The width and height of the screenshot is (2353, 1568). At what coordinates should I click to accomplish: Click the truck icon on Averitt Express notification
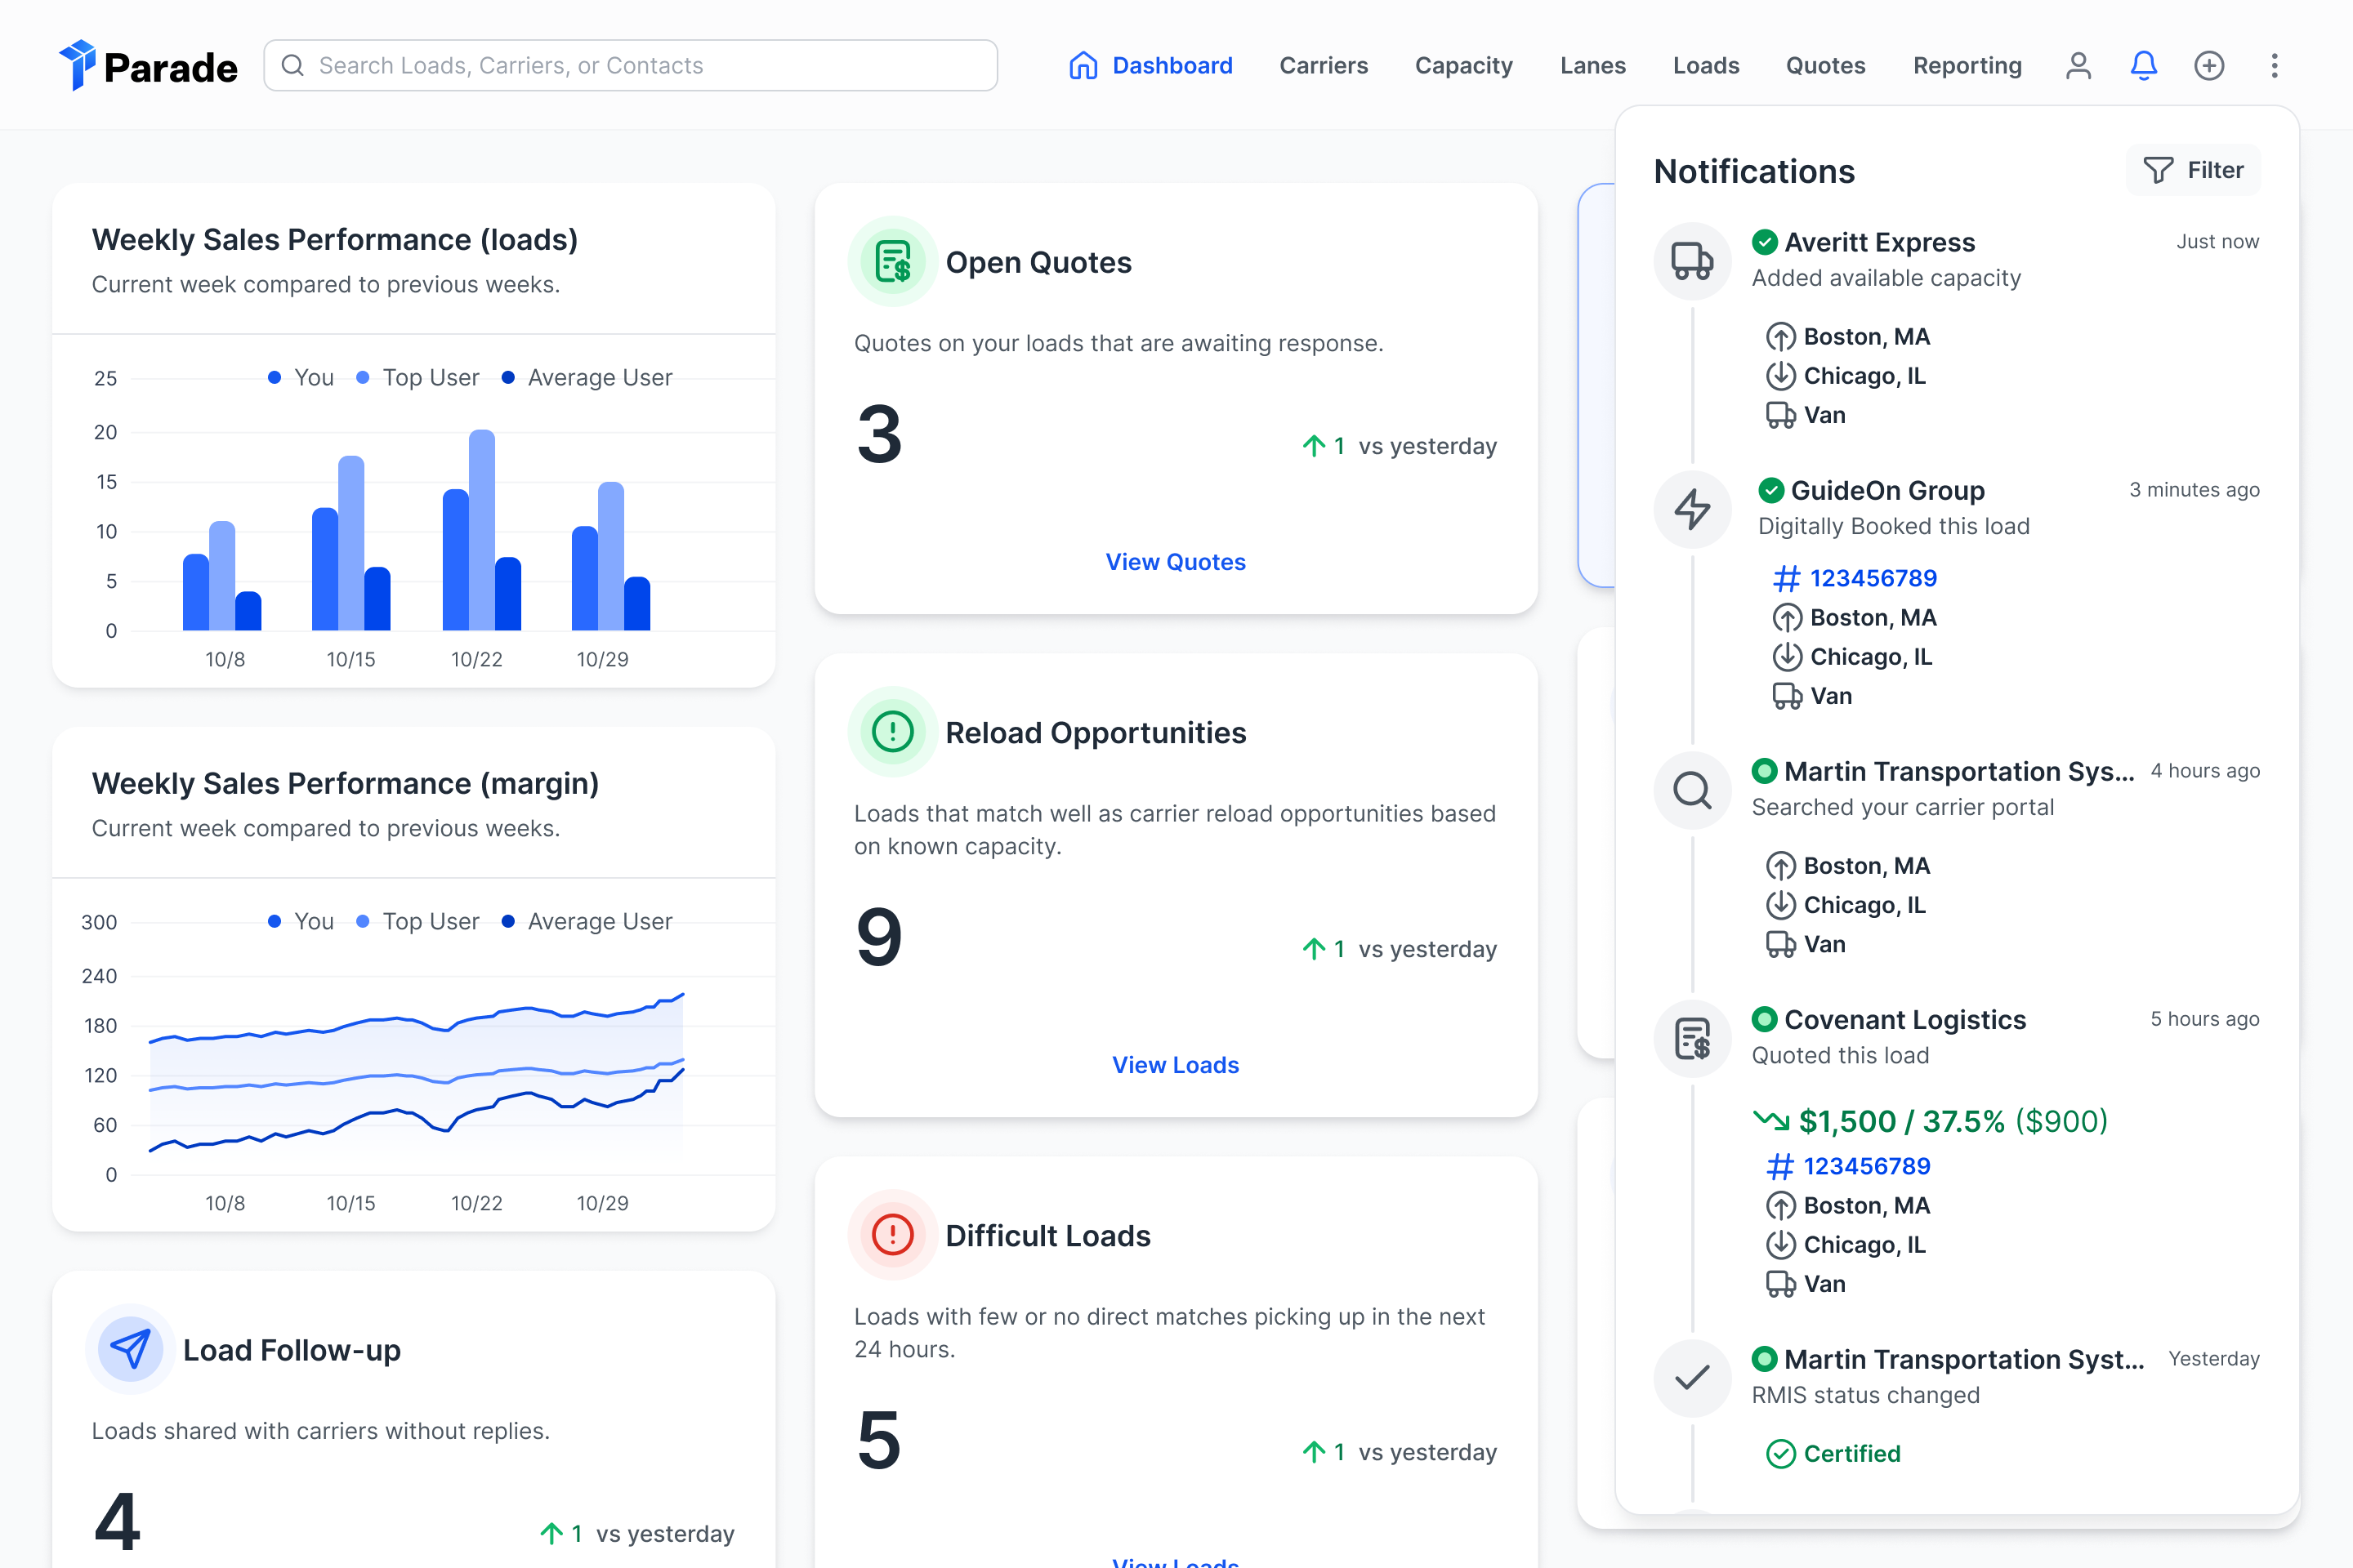pos(1693,261)
